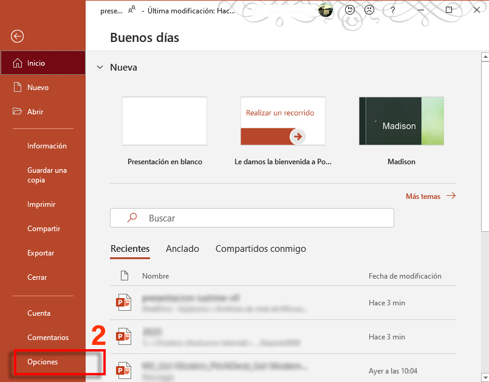Click the arrow next to Más temas
This screenshot has width=489, height=382.
click(451, 196)
